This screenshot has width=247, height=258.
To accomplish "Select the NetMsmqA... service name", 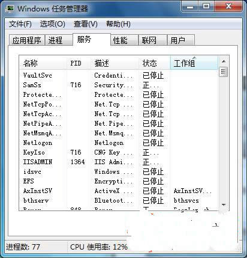I will coord(42,133).
